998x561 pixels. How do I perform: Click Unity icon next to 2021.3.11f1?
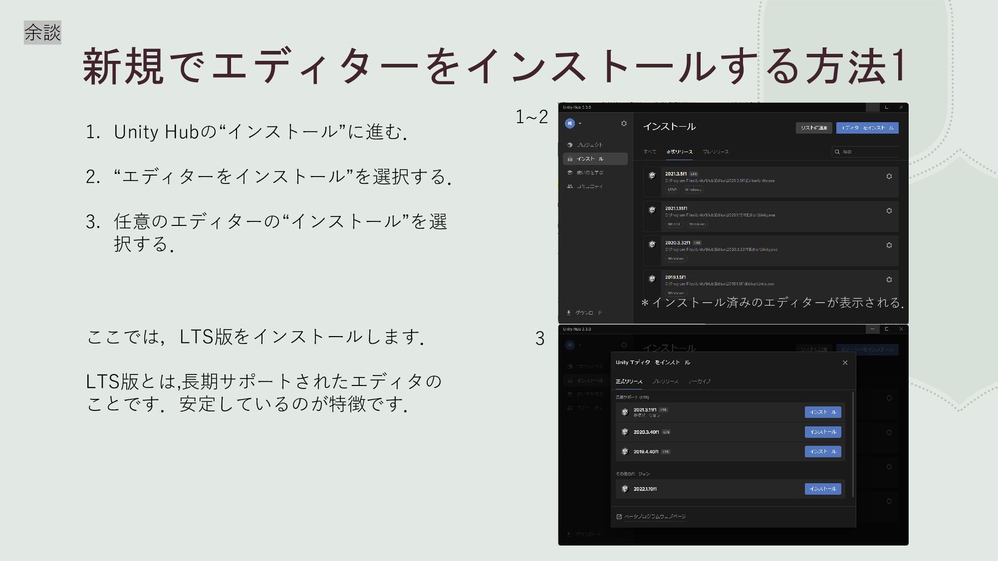pos(625,412)
